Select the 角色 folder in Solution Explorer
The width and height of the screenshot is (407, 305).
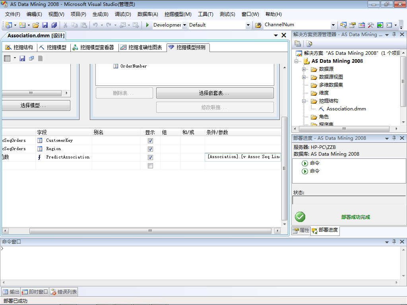coord(324,117)
